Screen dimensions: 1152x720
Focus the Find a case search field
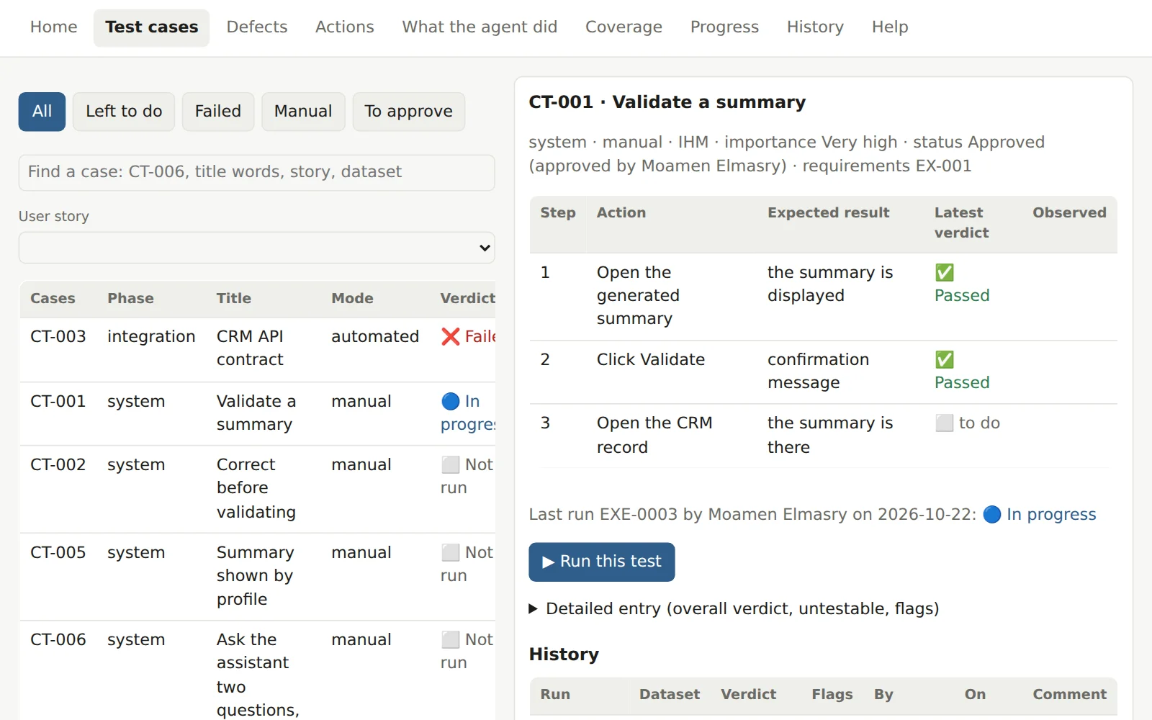[x=256, y=172]
